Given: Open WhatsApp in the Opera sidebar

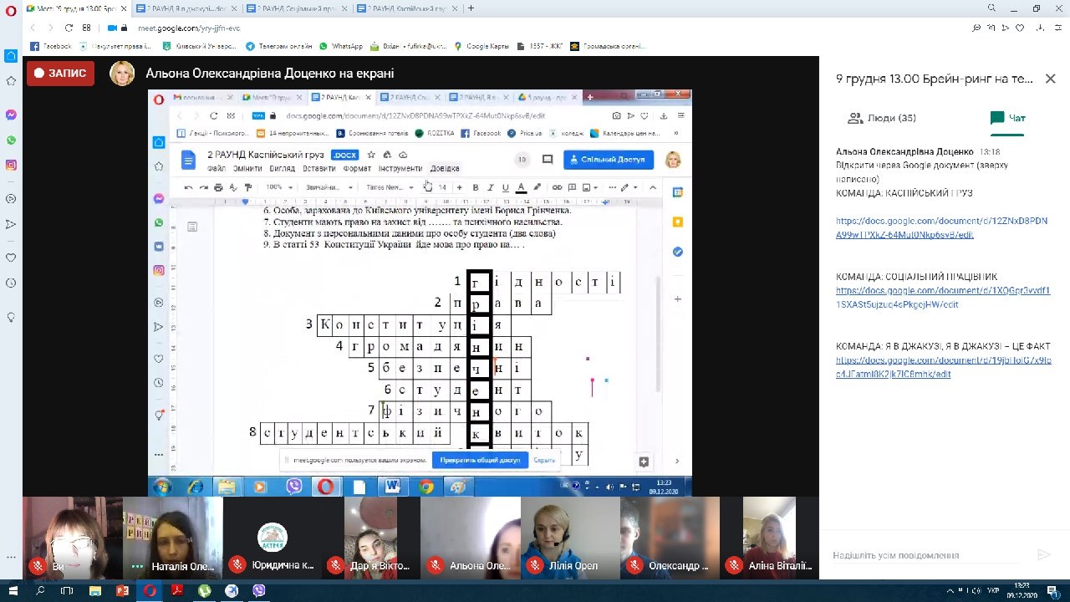Looking at the screenshot, I should pyautogui.click(x=11, y=140).
